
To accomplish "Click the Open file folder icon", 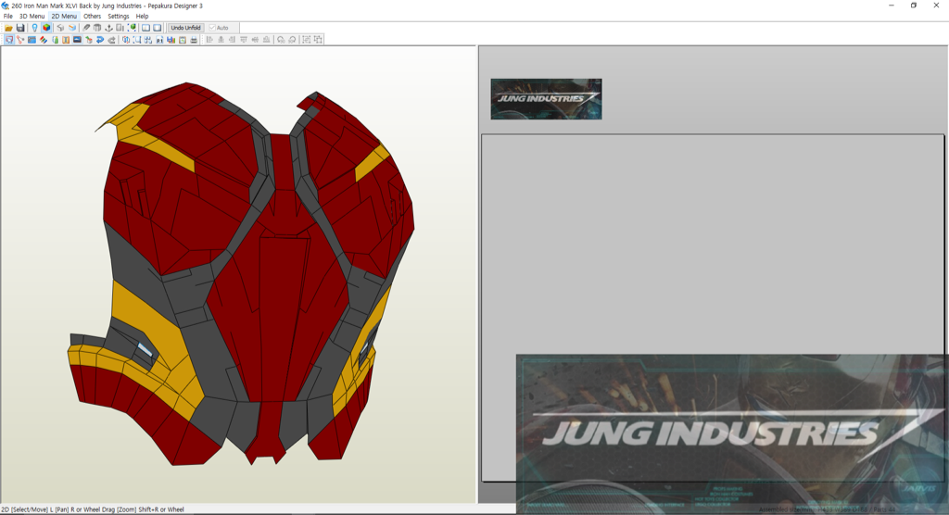I will pos(8,28).
